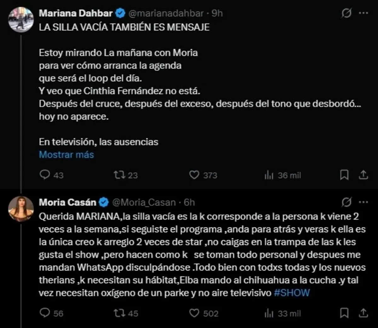Bookmark Moria Casán's tweet
Viewport: 378px width, 328px height.
[344, 313]
